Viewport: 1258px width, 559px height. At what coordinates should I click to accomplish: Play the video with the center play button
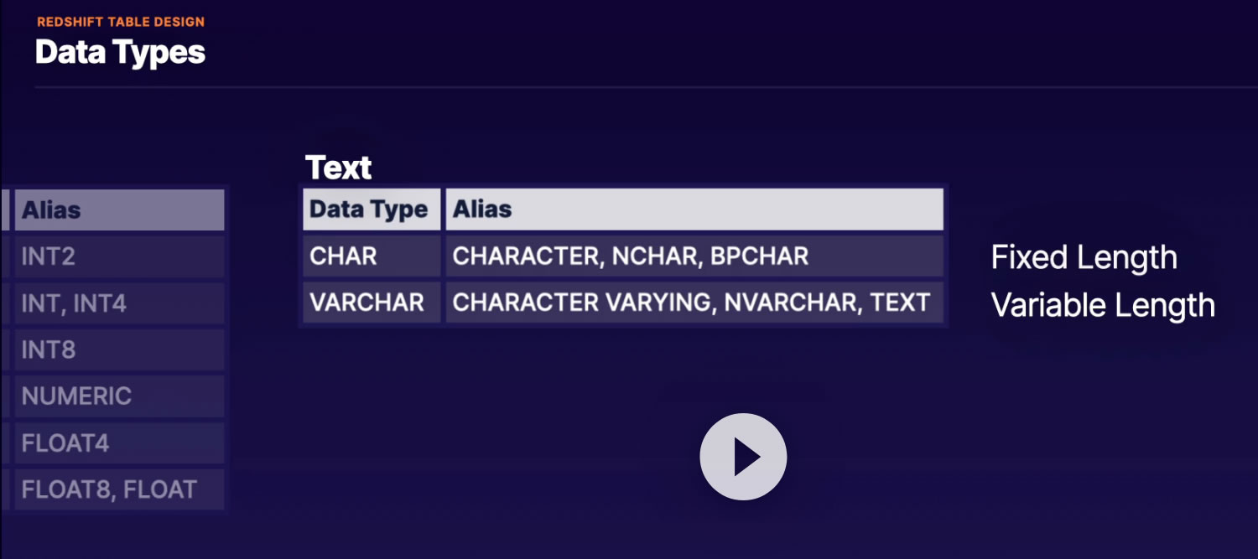tap(743, 457)
